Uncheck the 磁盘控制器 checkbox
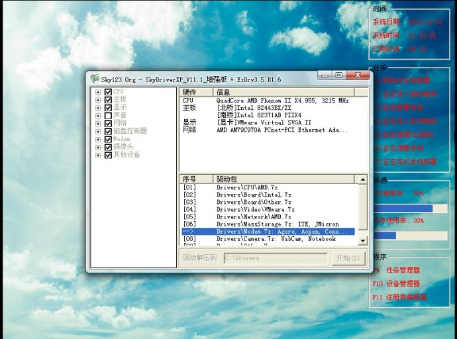Screen dimensions: 457x339 [x=108, y=131]
